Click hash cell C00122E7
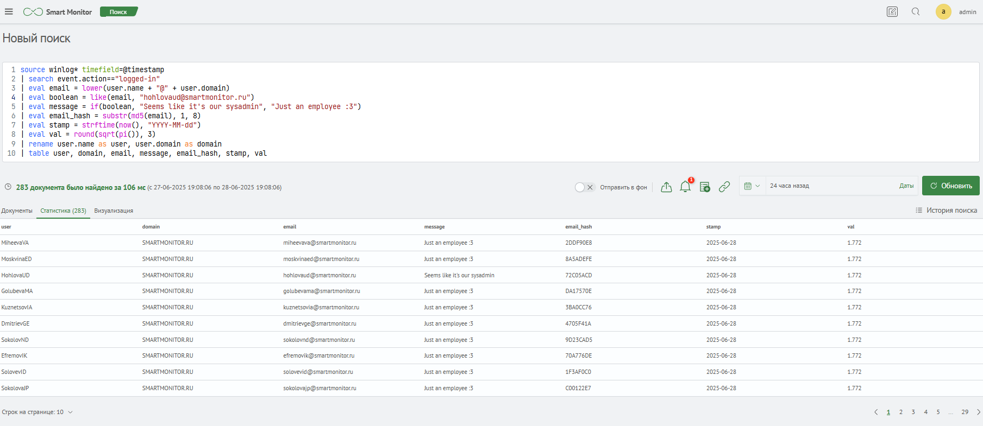This screenshot has width=983, height=426. pyautogui.click(x=578, y=388)
